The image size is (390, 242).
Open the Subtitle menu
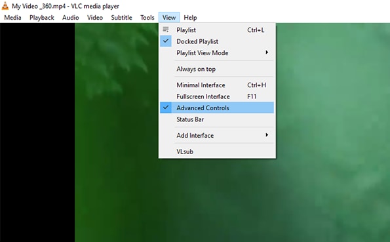pos(121,18)
